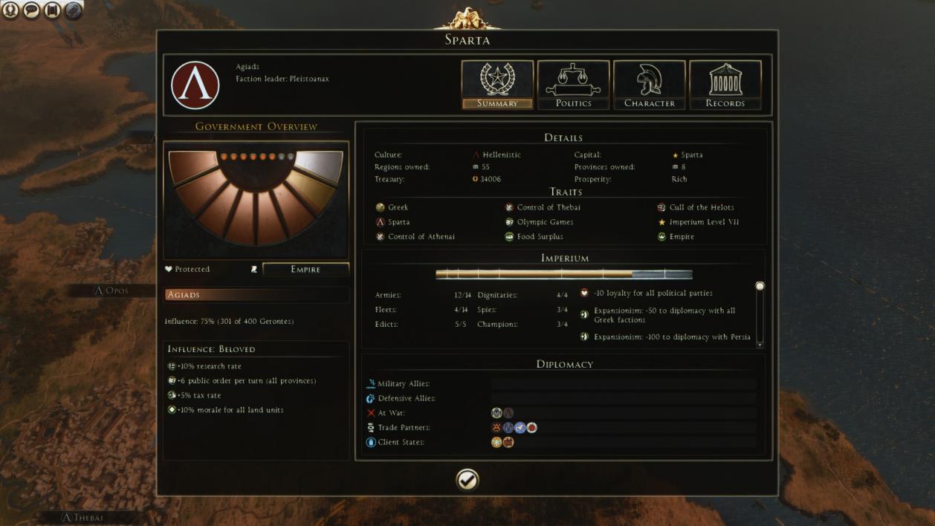Click the scroll icon in top-left corner
The height and width of the screenshot is (526, 935).
pos(52,10)
